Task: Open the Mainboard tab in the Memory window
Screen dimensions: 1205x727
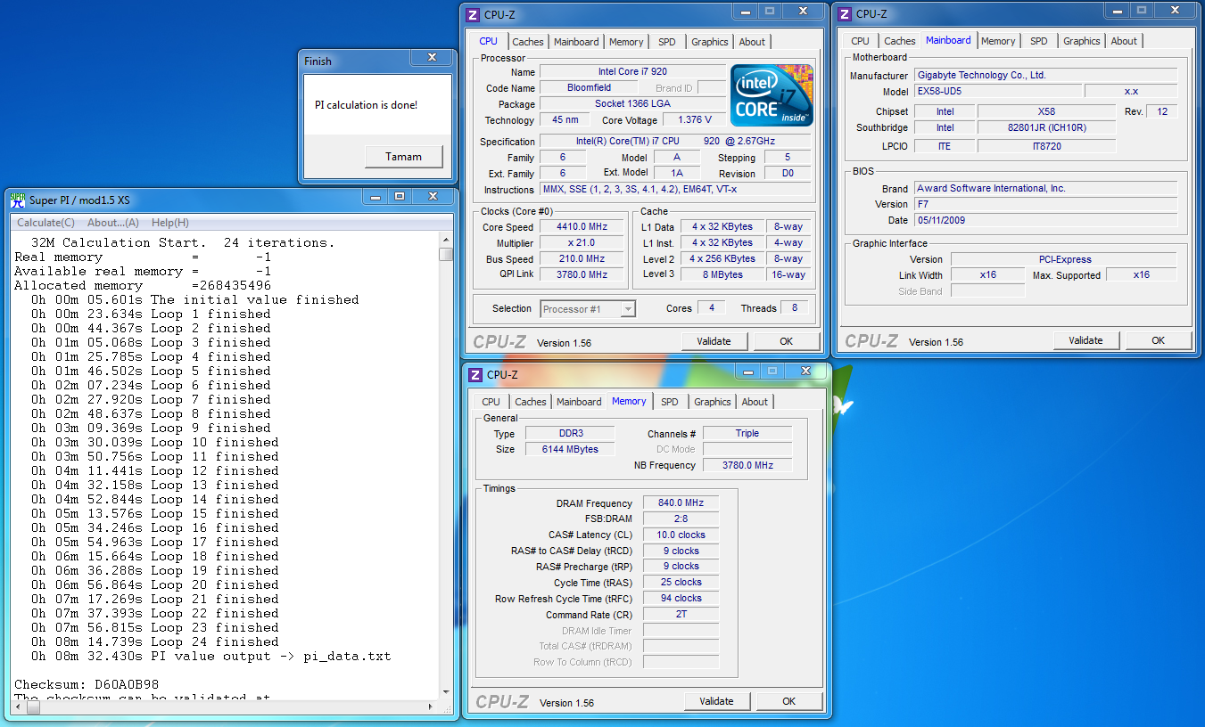Action: pos(579,402)
